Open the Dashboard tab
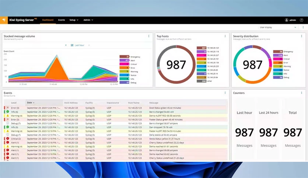 tap(48, 20)
